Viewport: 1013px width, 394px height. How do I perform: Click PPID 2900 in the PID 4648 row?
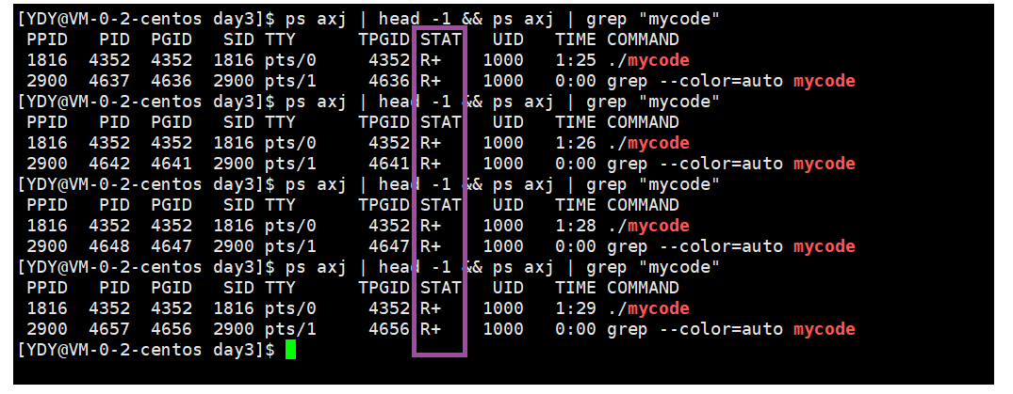pyautogui.click(x=47, y=246)
